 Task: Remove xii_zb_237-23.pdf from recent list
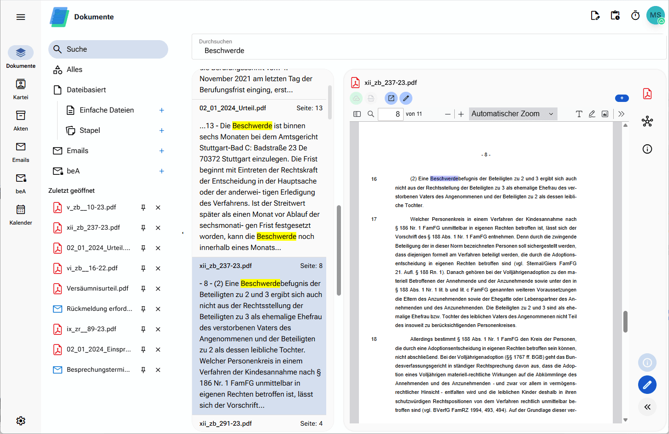click(158, 228)
